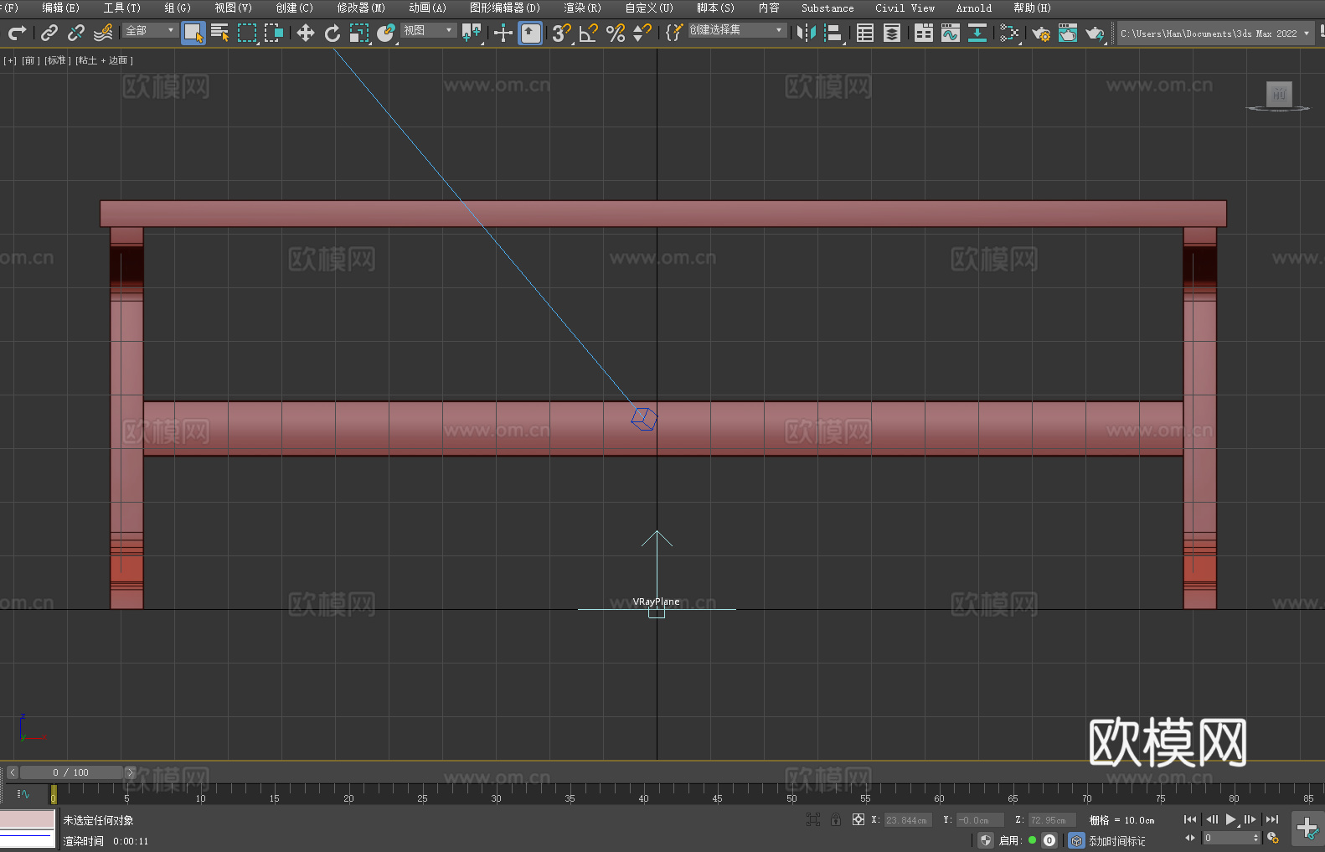Toggle the Scene Explorer icon
Viewport: 1325px width, 852px height.
coord(865,33)
